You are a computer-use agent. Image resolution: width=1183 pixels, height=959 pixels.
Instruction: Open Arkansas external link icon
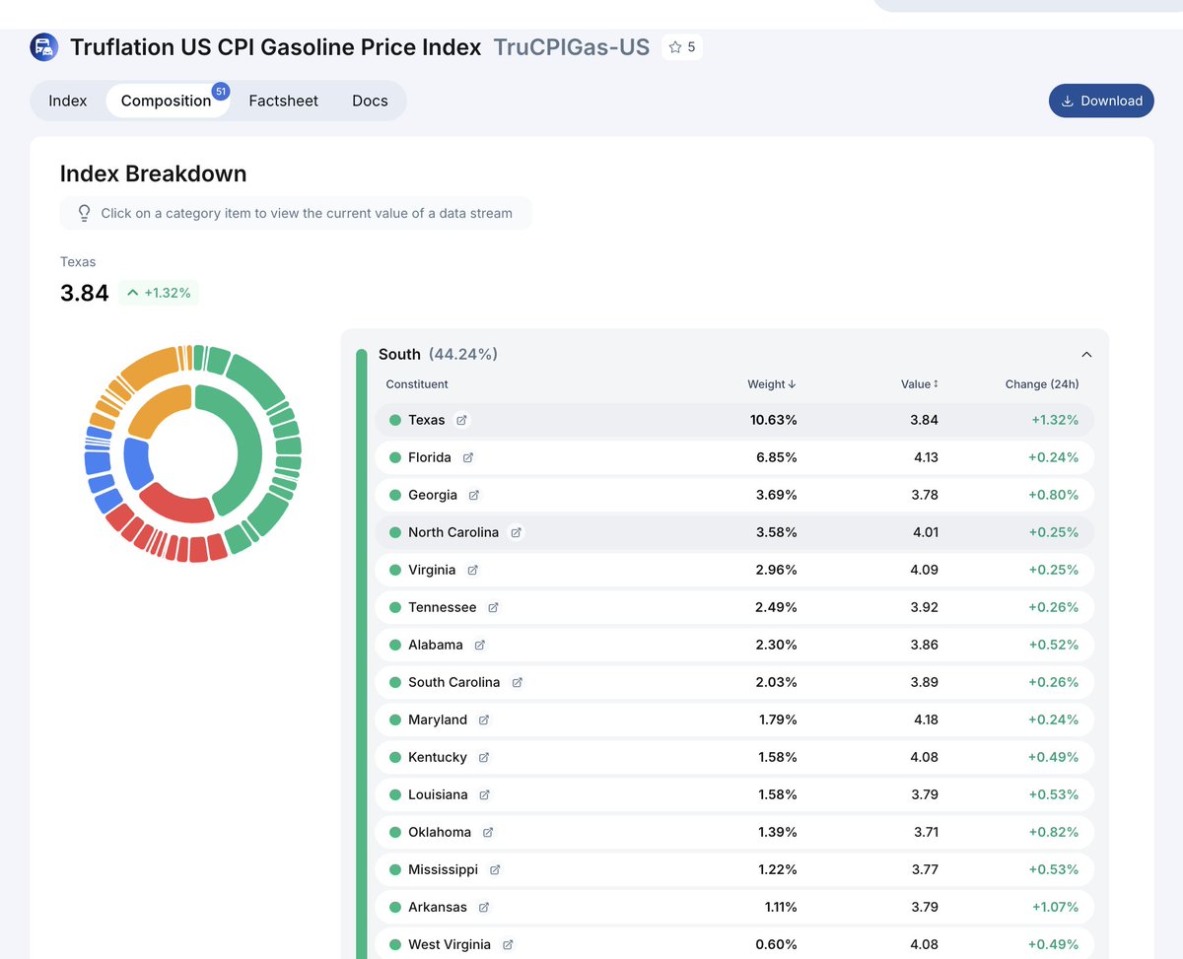pos(483,907)
